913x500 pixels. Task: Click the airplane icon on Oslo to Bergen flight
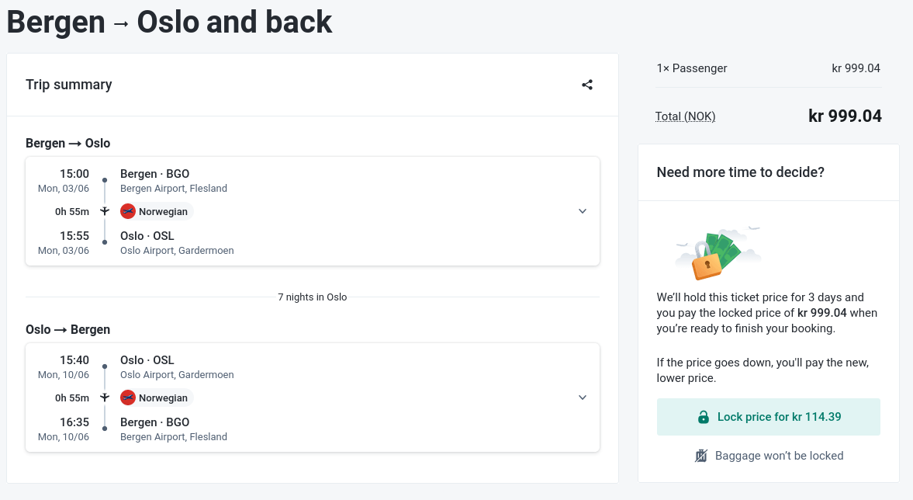click(x=105, y=398)
